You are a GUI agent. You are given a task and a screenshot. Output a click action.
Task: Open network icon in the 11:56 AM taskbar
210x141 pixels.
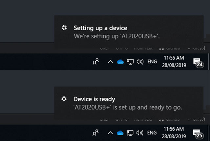130,133
